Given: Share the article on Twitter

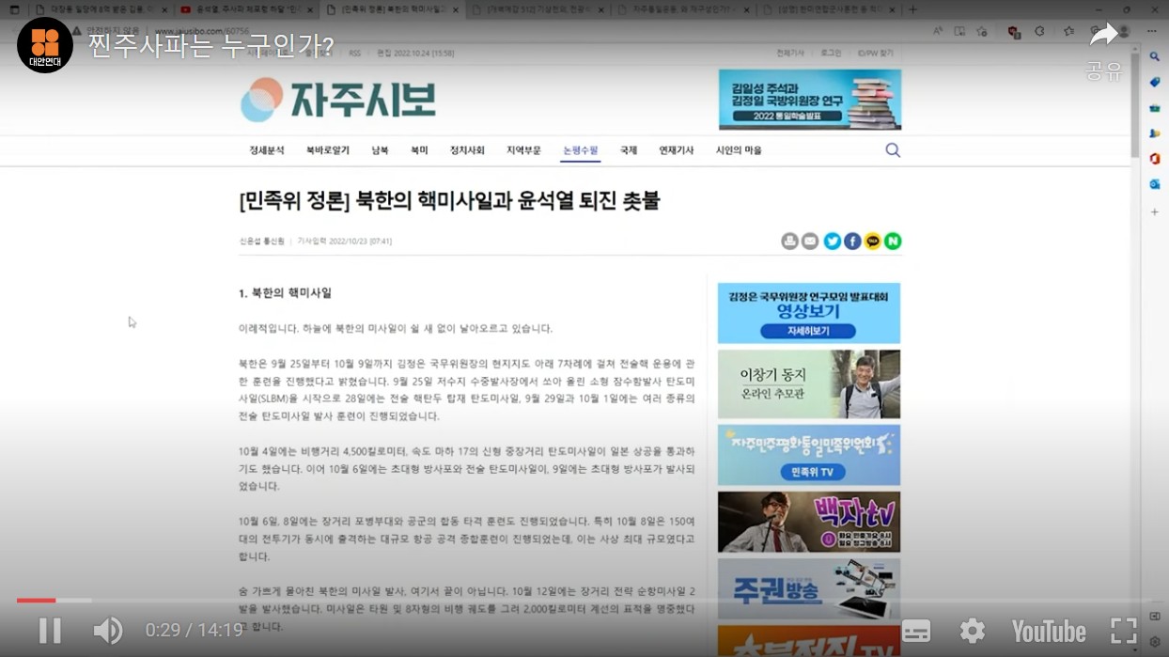Looking at the screenshot, I should [832, 242].
